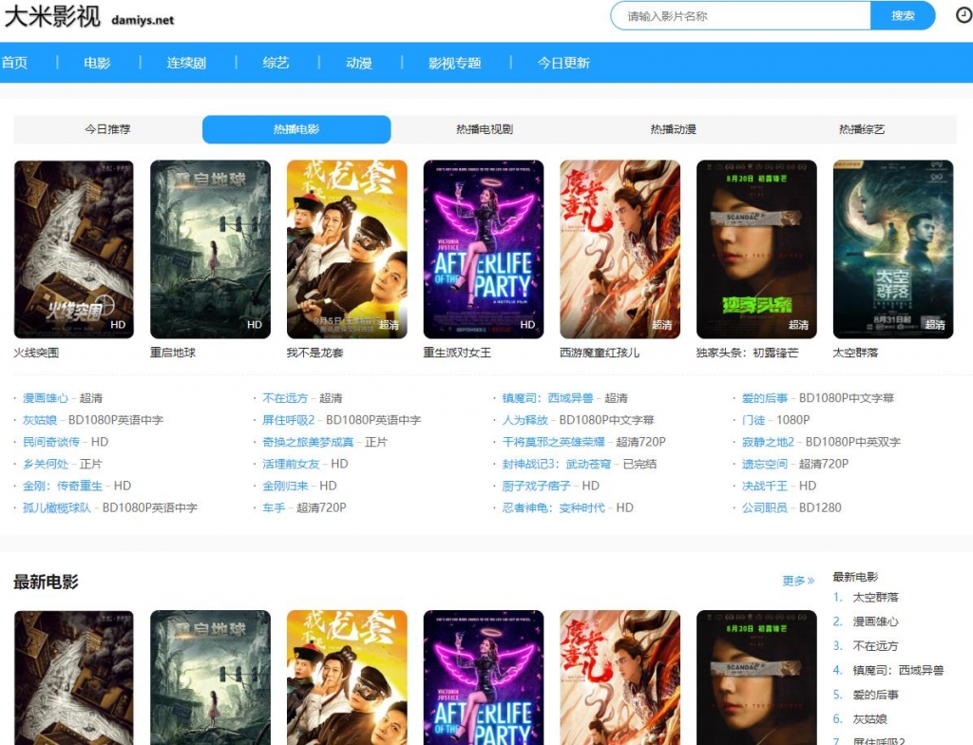Switch to the 热播动漫 tab

(x=674, y=129)
